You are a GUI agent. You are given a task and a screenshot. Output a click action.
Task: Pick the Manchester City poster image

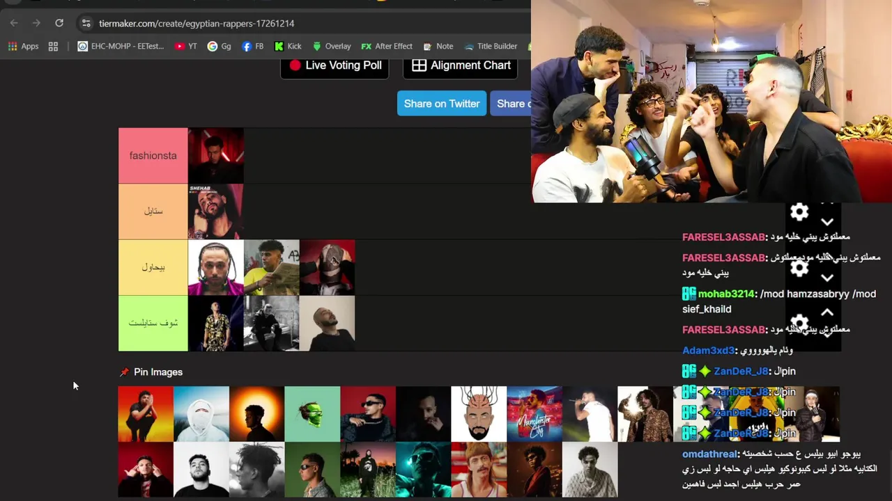pos(535,414)
